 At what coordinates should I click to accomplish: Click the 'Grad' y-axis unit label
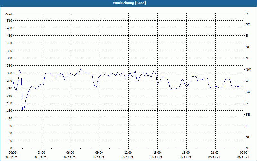(9, 14)
